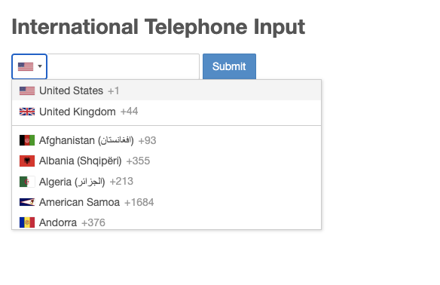
Task: Click the United Kingdom flag icon
Action: pos(27,112)
